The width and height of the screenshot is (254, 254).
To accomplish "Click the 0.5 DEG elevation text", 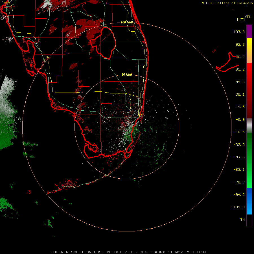I will [x=138, y=252].
